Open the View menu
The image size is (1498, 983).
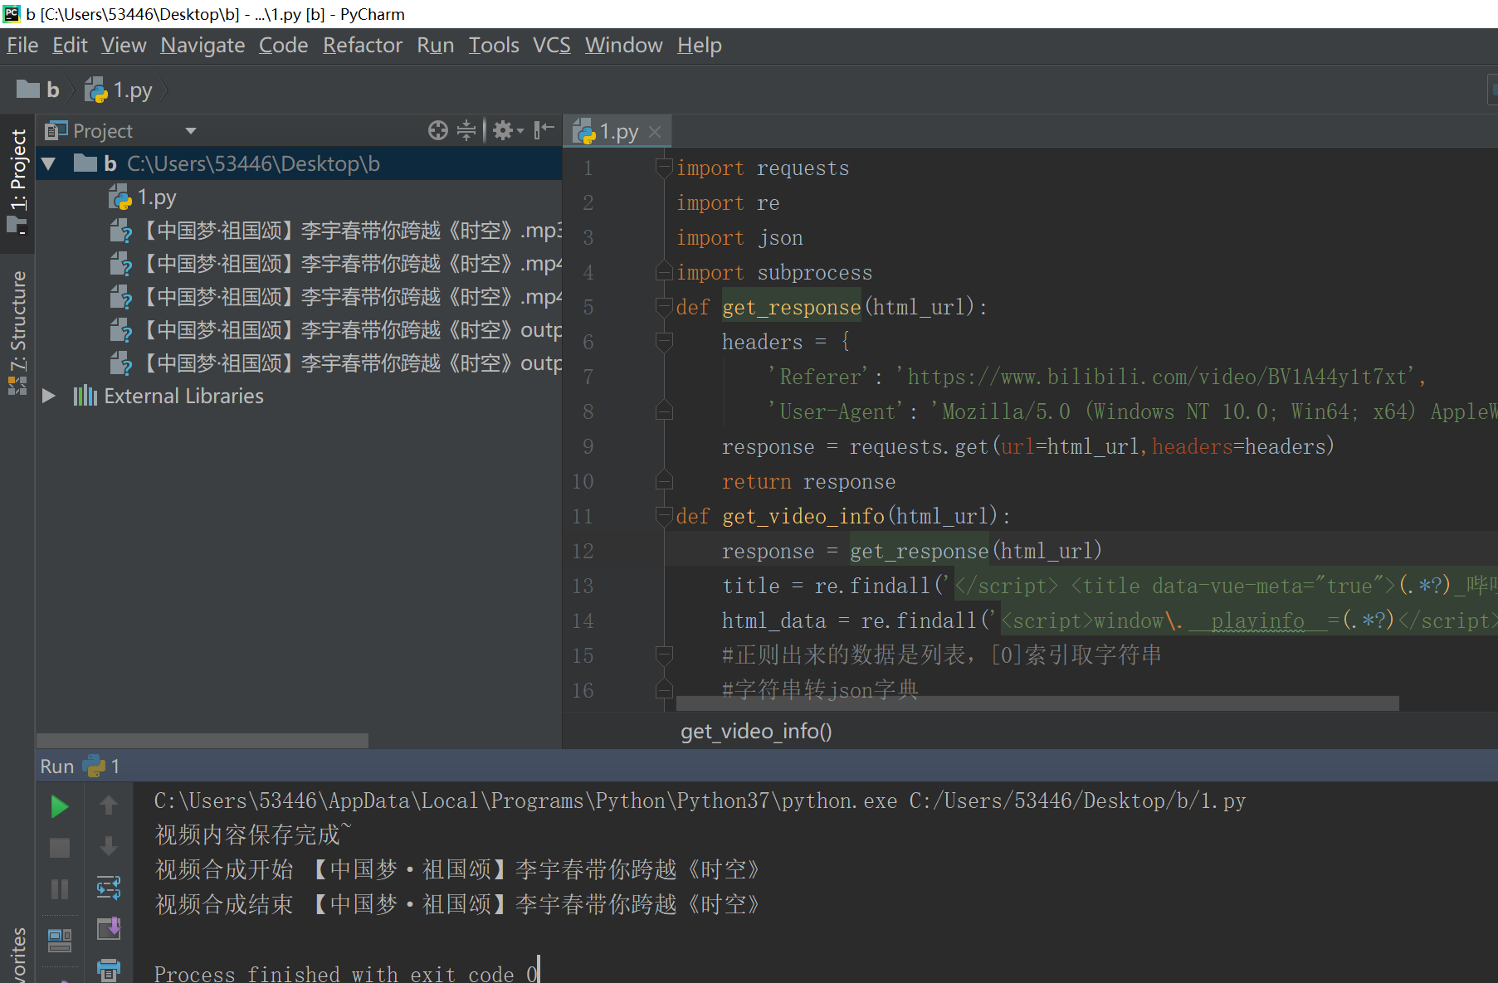point(124,46)
